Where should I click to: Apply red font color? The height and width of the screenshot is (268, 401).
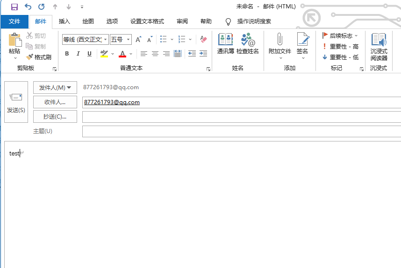[x=122, y=54]
